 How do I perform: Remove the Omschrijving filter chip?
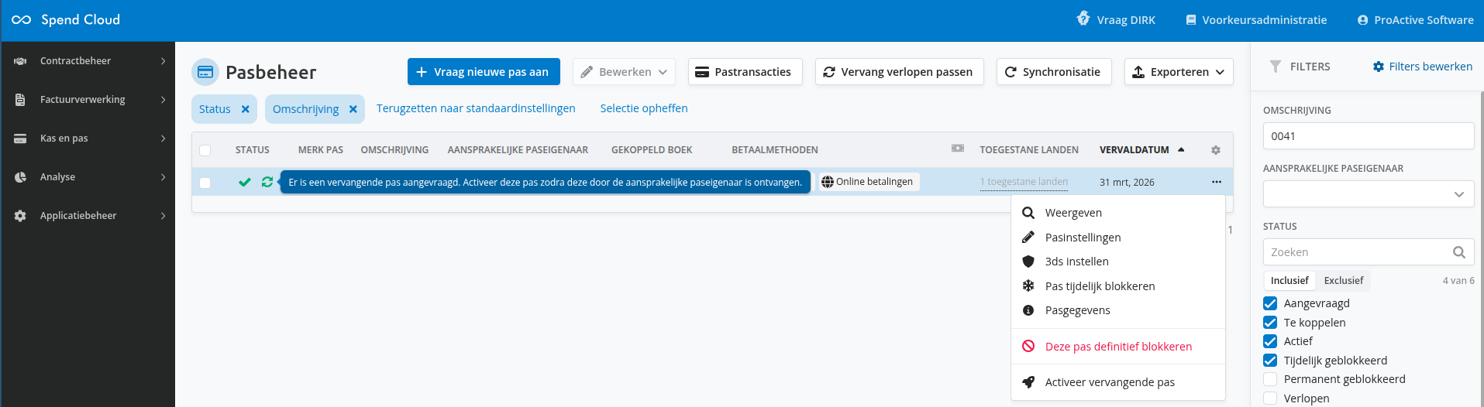tap(353, 109)
